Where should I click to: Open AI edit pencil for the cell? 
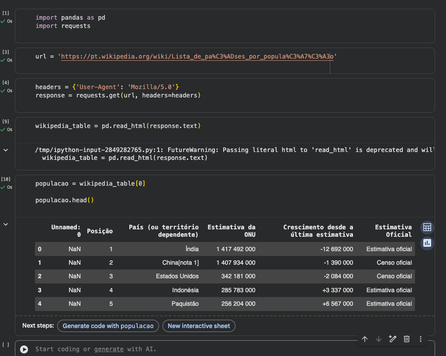click(392, 339)
